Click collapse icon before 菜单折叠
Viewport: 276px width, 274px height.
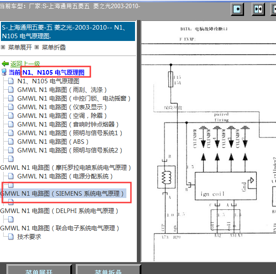pyautogui.click(x=36, y=47)
